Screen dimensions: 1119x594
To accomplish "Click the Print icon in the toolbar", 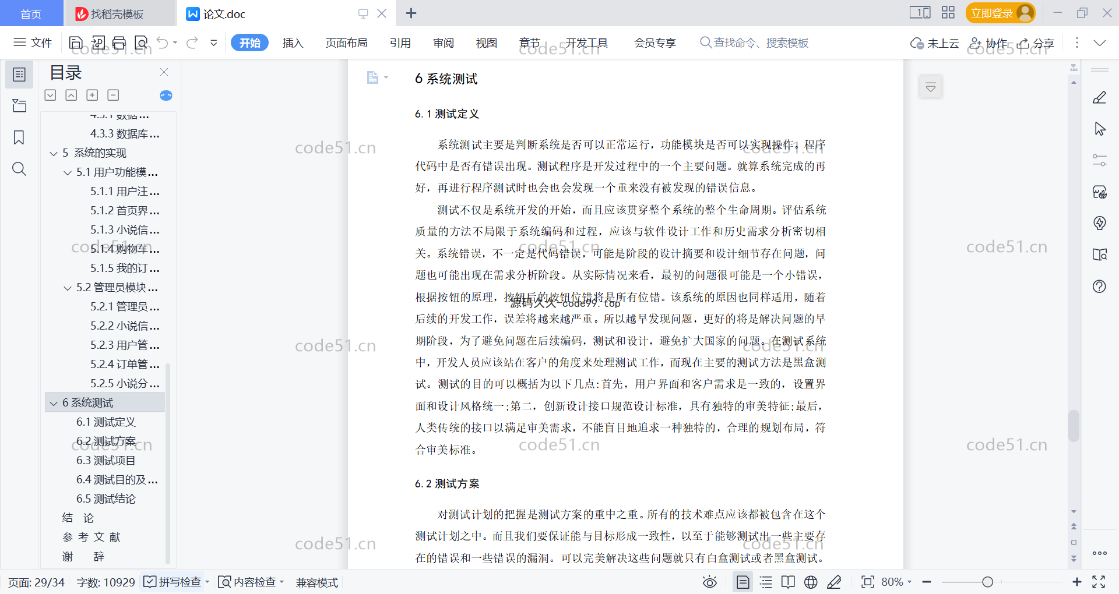I will coord(119,43).
